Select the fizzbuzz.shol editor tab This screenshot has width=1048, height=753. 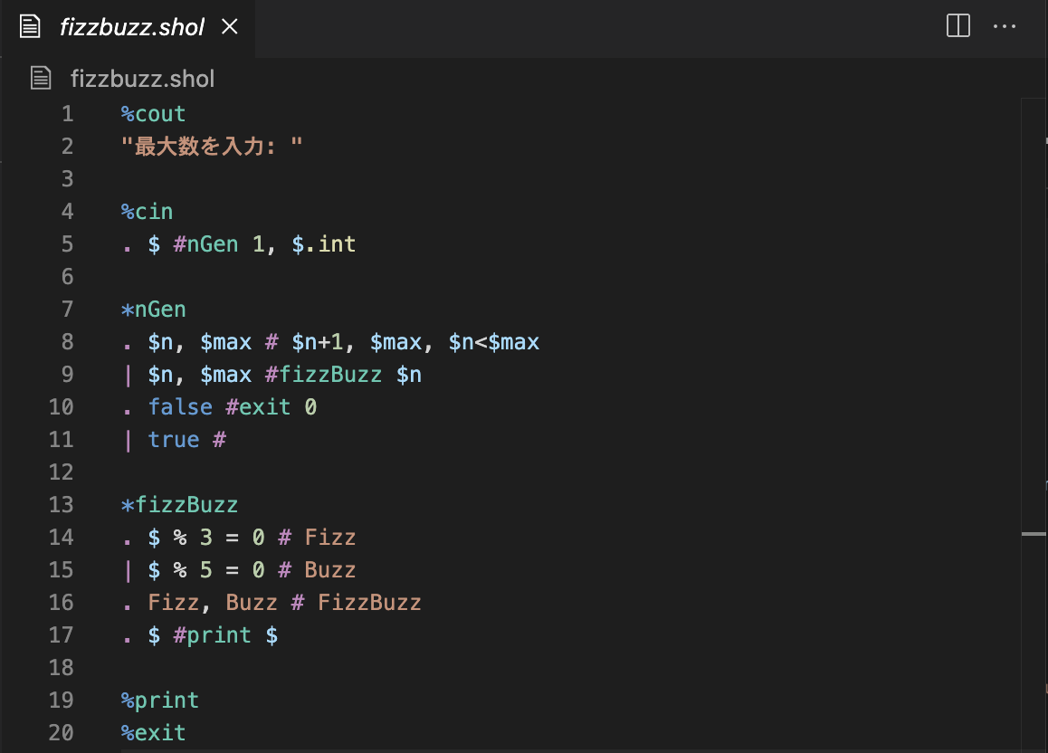[128, 27]
